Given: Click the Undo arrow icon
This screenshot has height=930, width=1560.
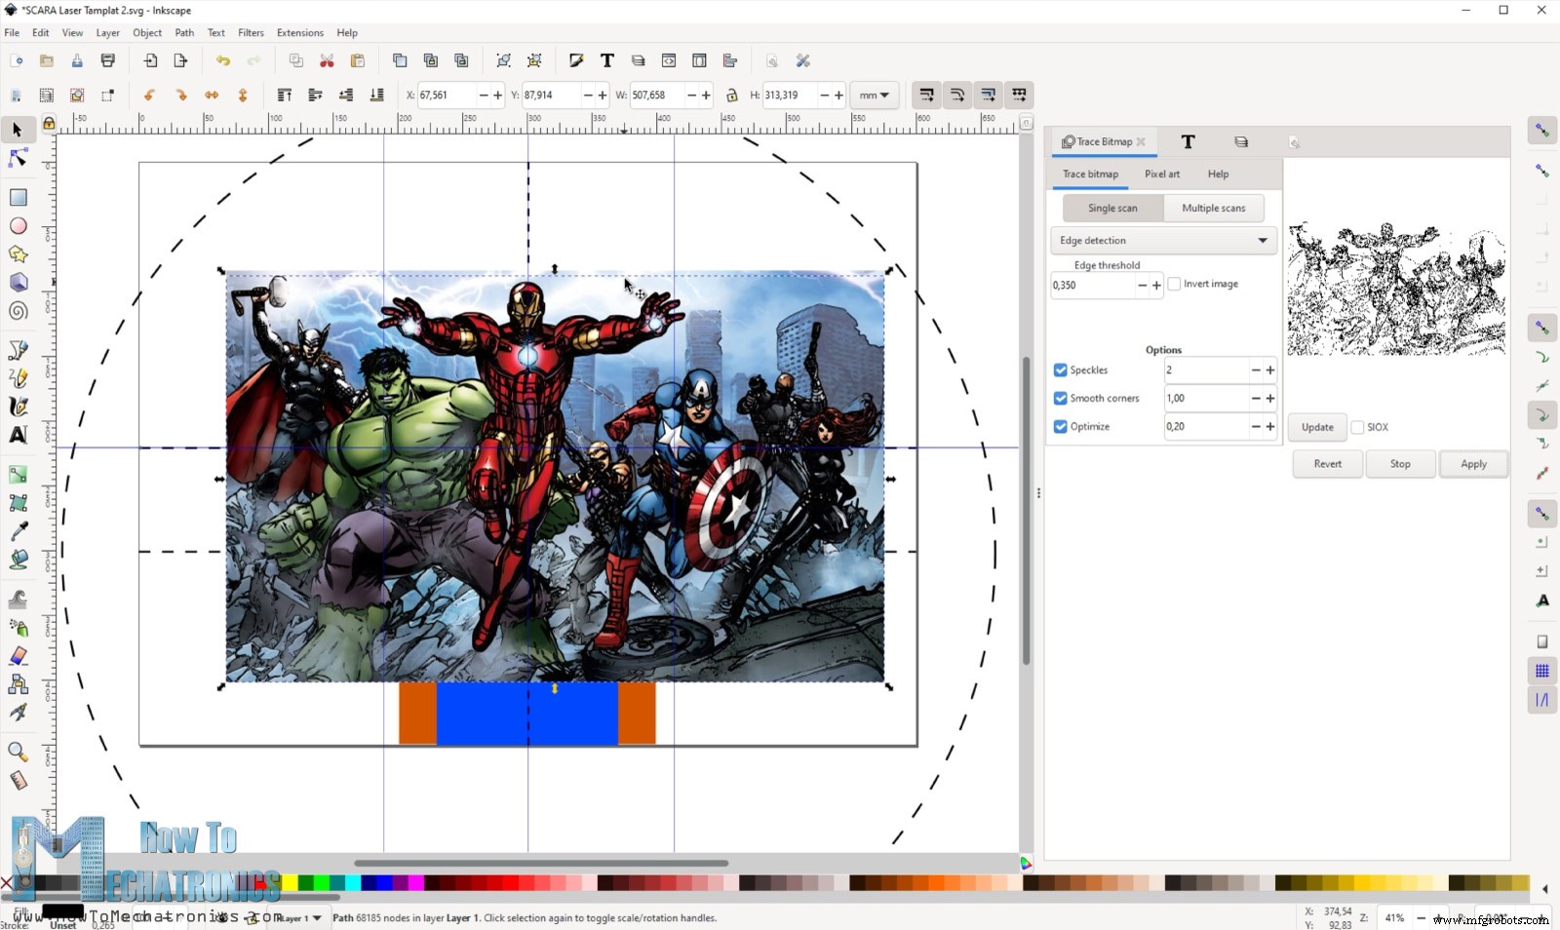Looking at the screenshot, I should [x=223, y=60].
